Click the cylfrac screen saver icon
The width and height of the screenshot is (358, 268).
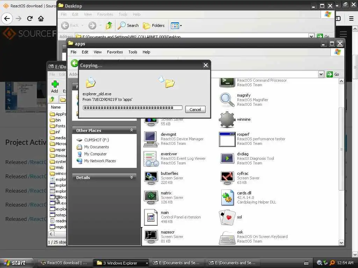tap(227, 178)
